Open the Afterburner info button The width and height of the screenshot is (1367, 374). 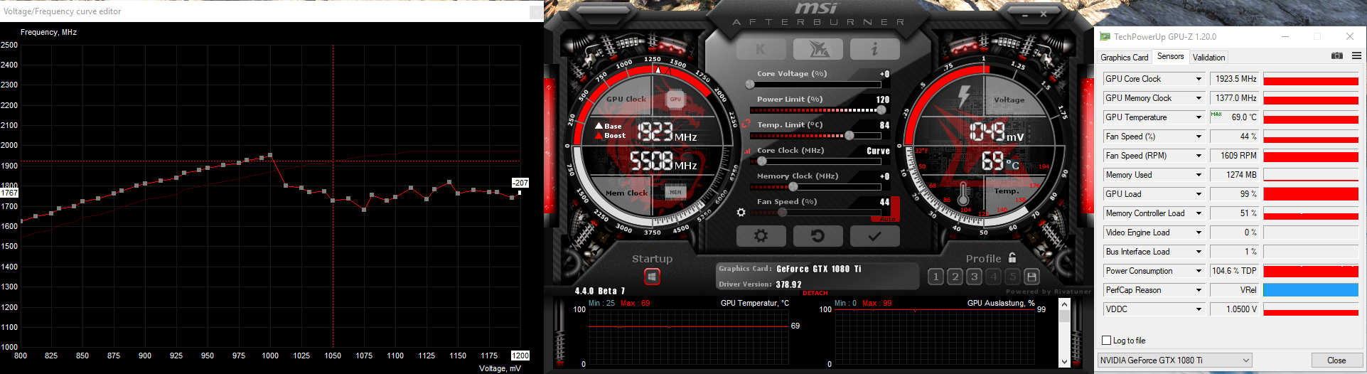[x=874, y=49]
